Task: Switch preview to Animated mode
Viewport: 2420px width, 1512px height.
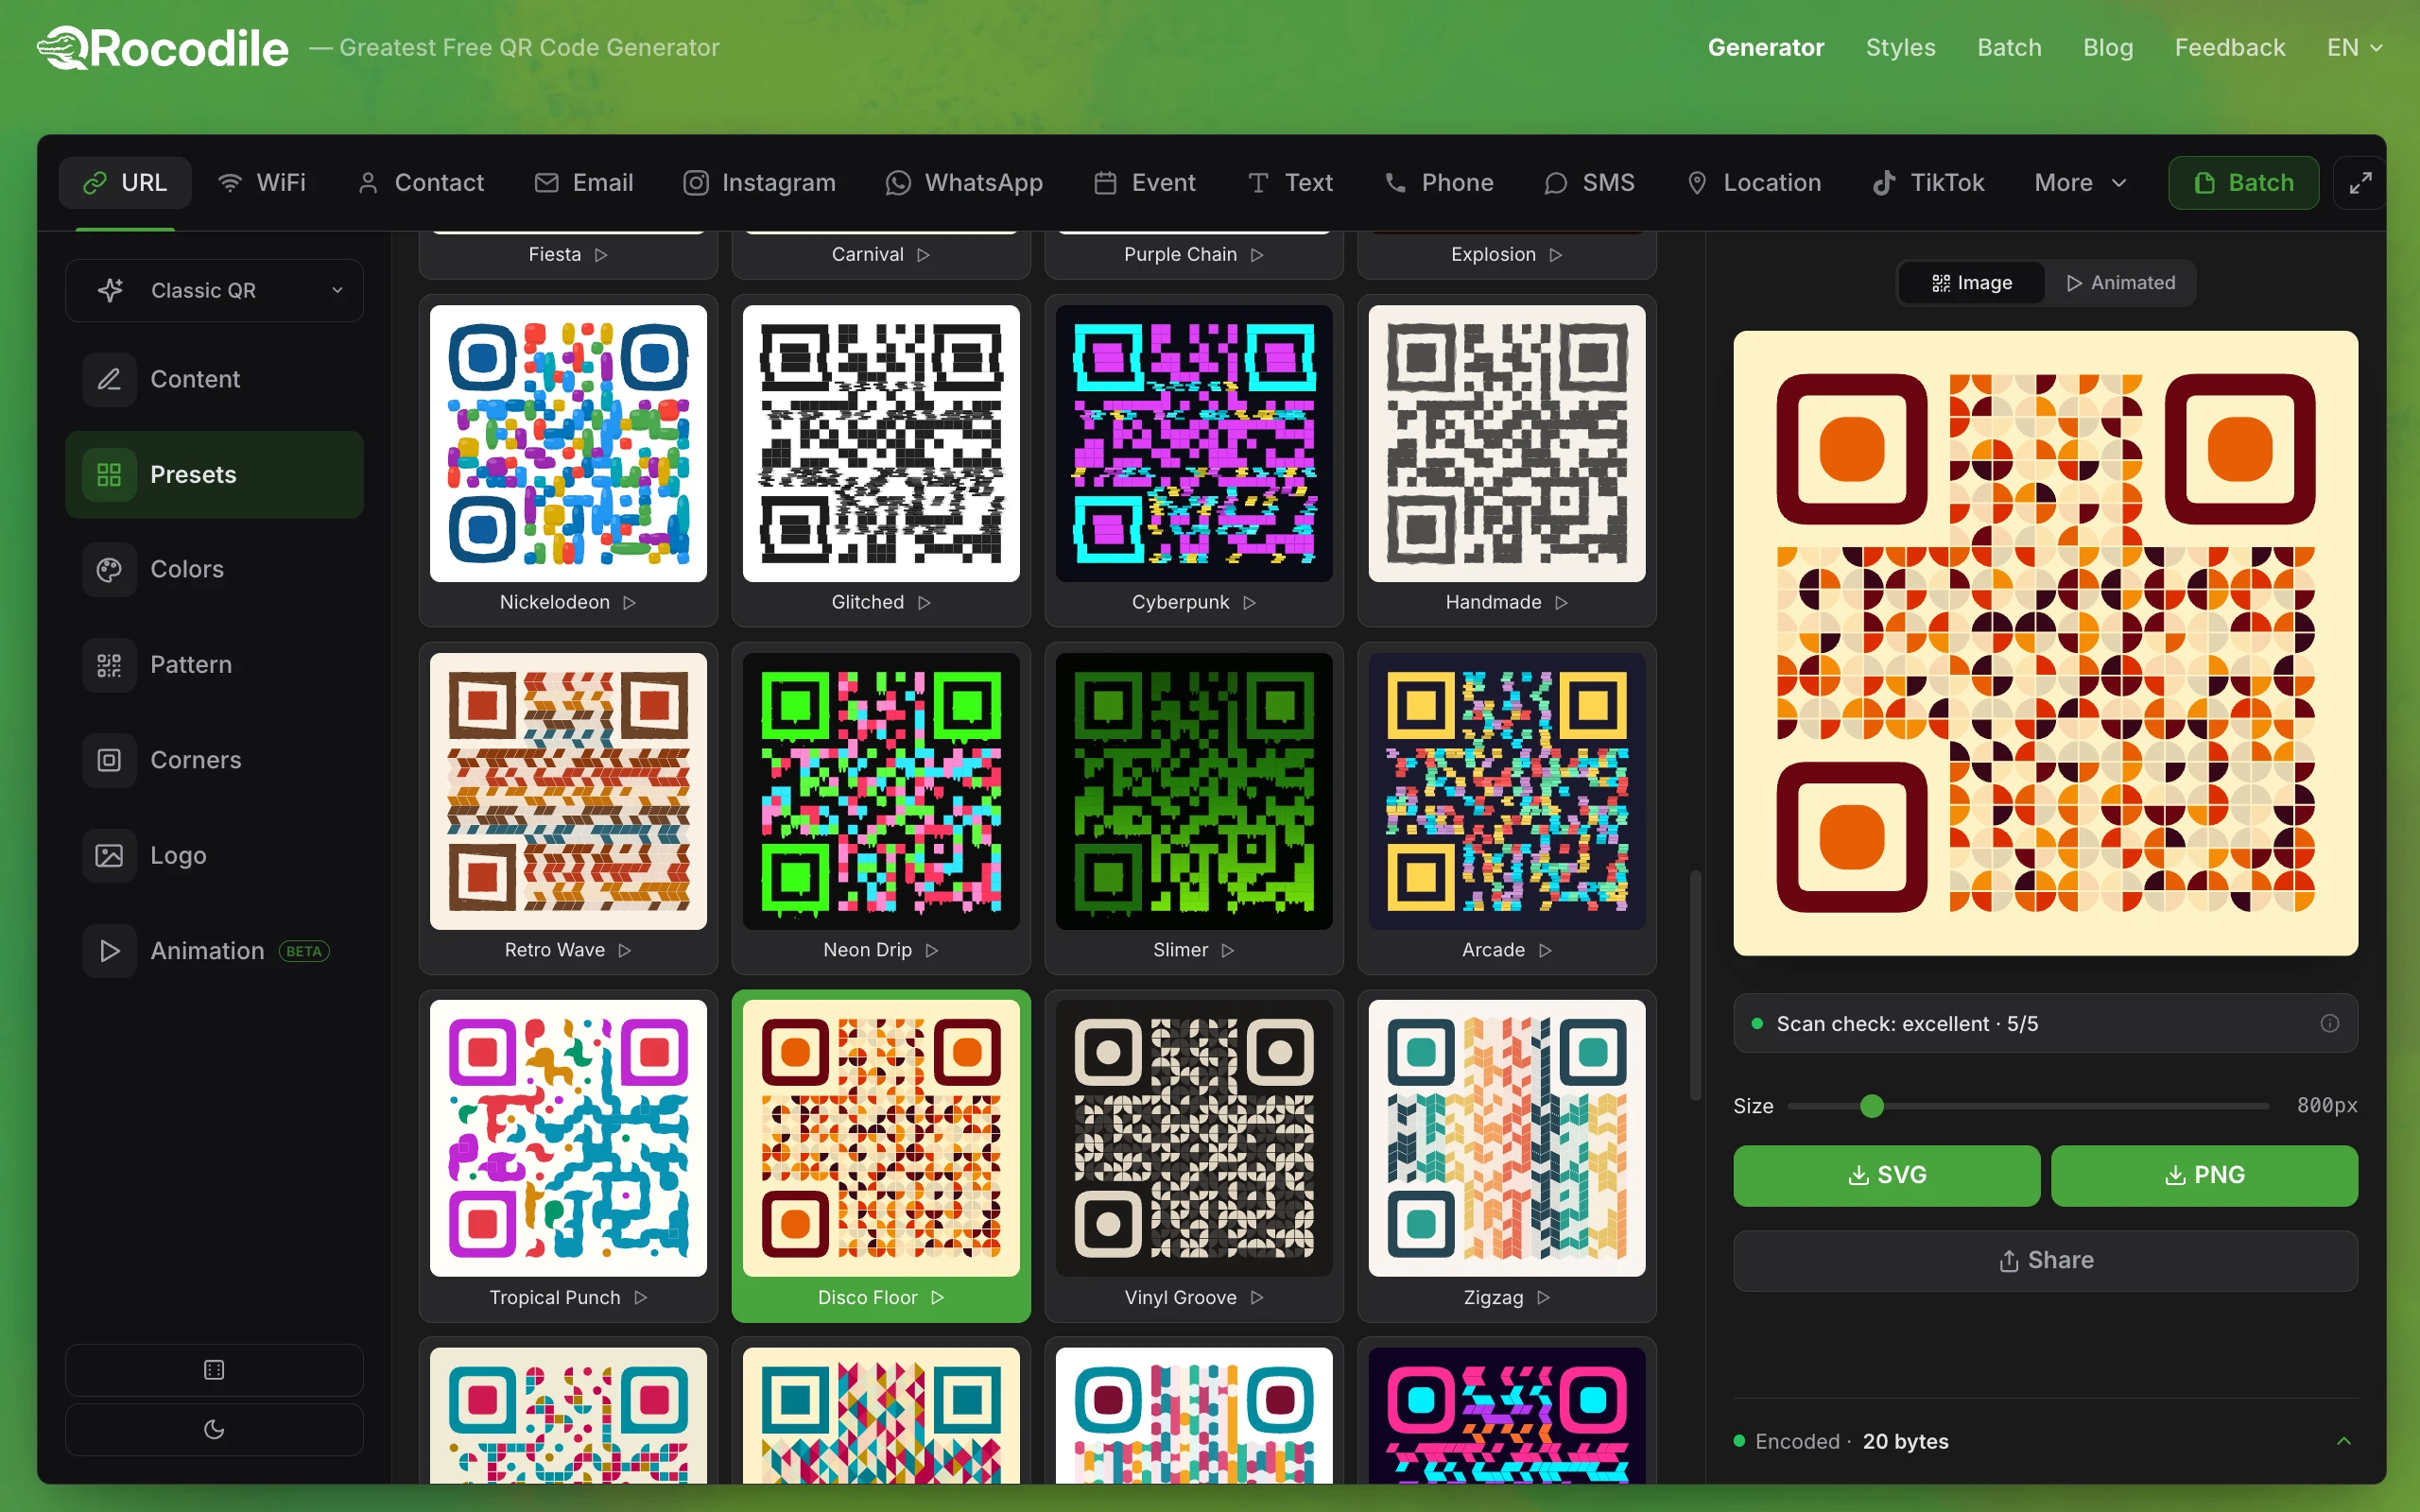Action: [2120, 283]
